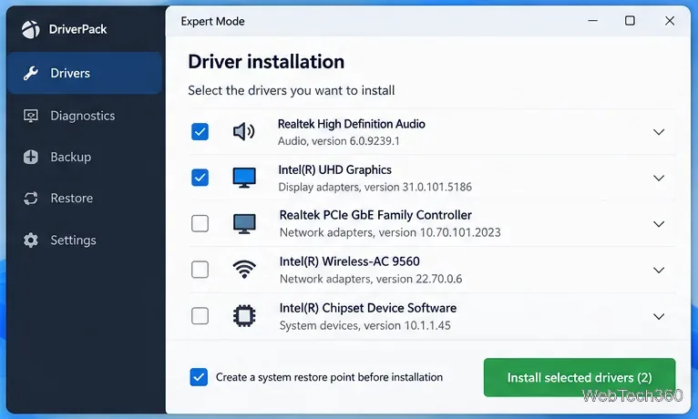Click the wrench icon beside Drivers
This screenshot has width=698, height=419.
point(31,73)
